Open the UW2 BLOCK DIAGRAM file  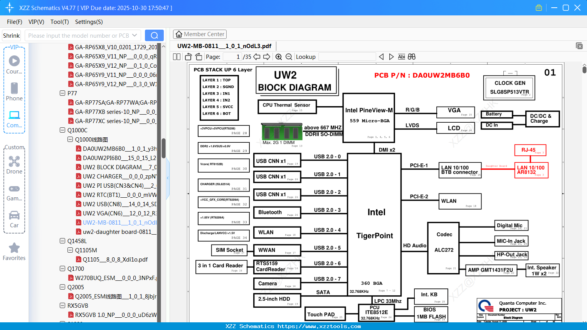(x=116, y=167)
